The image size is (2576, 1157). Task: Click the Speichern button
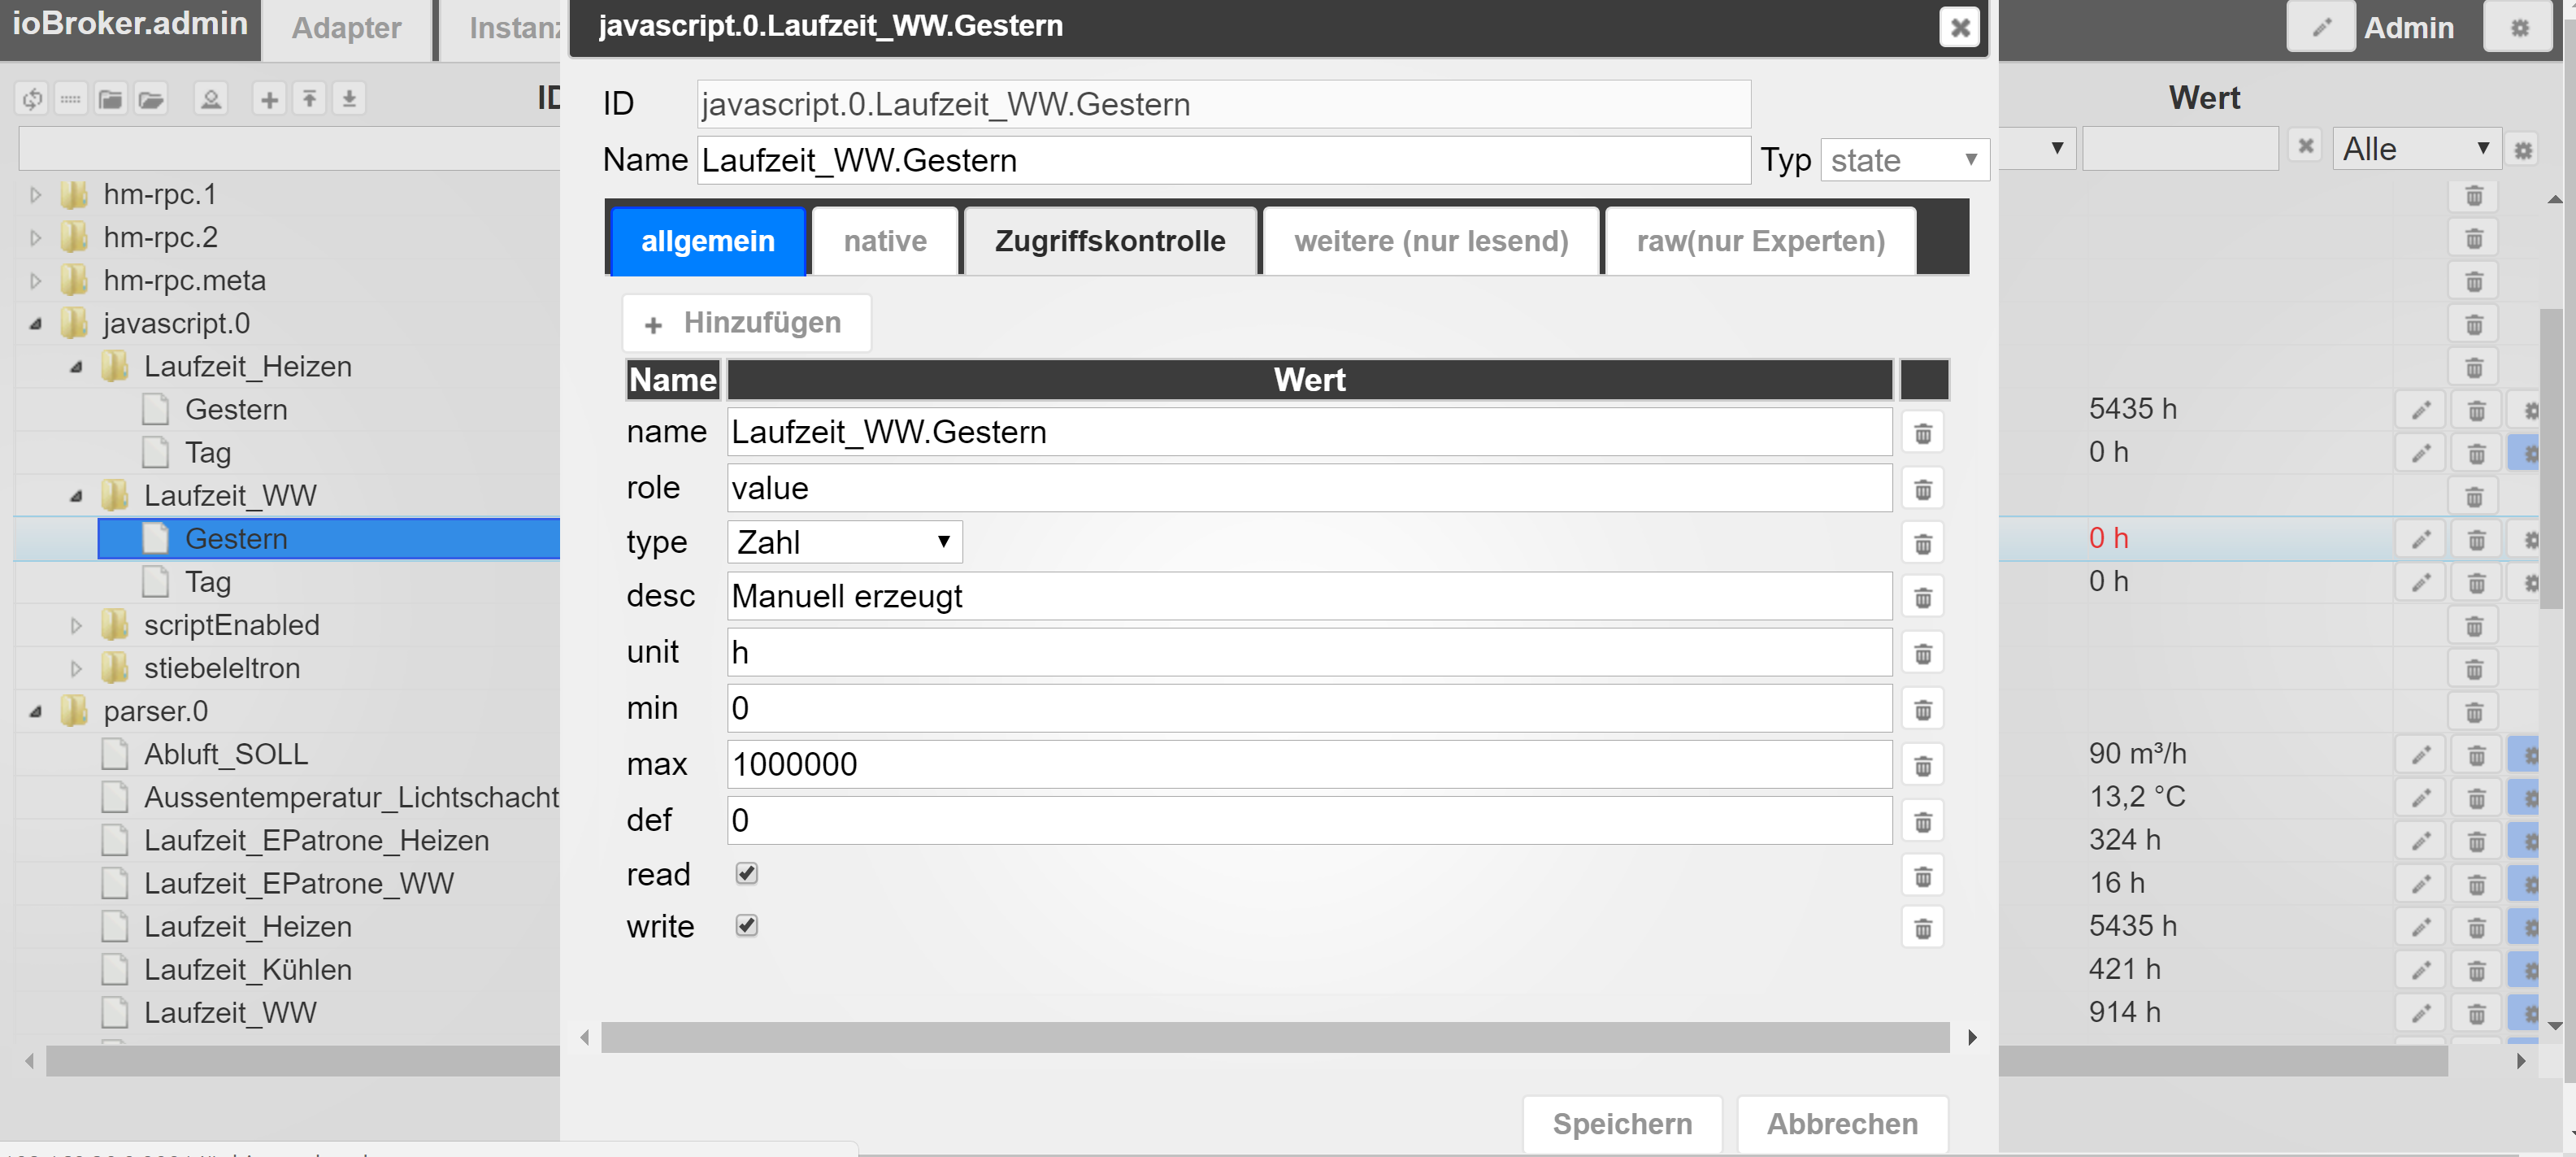[x=1621, y=1123]
